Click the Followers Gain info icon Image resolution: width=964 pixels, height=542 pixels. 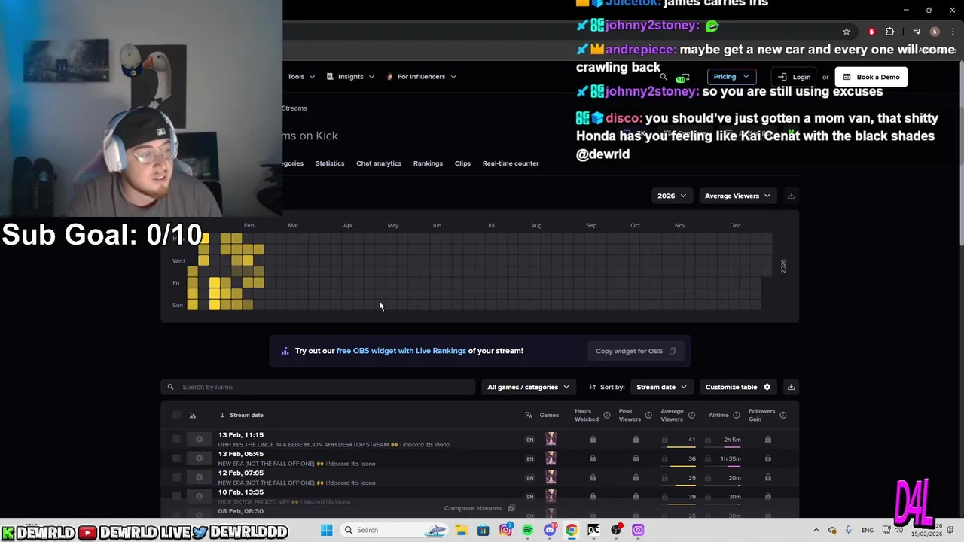(x=783, y=415)
